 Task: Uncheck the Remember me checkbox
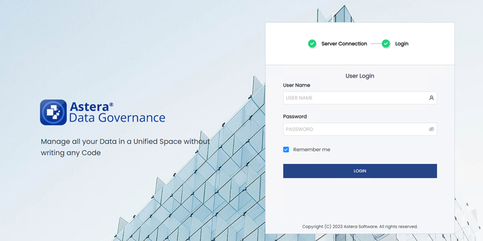(286, 150)
